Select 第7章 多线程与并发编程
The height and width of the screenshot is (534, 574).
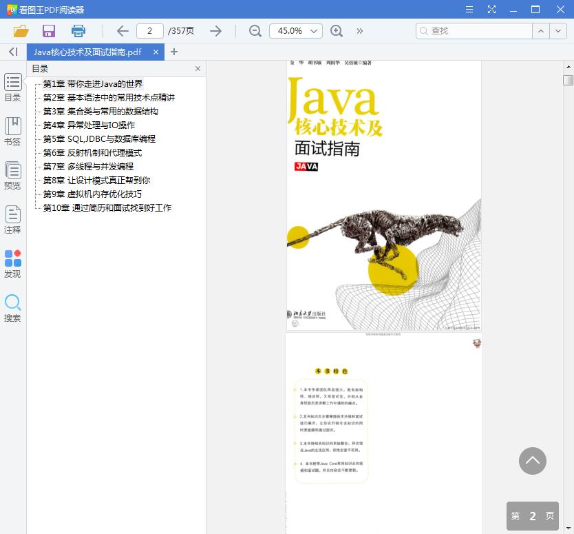pos(88,167)
